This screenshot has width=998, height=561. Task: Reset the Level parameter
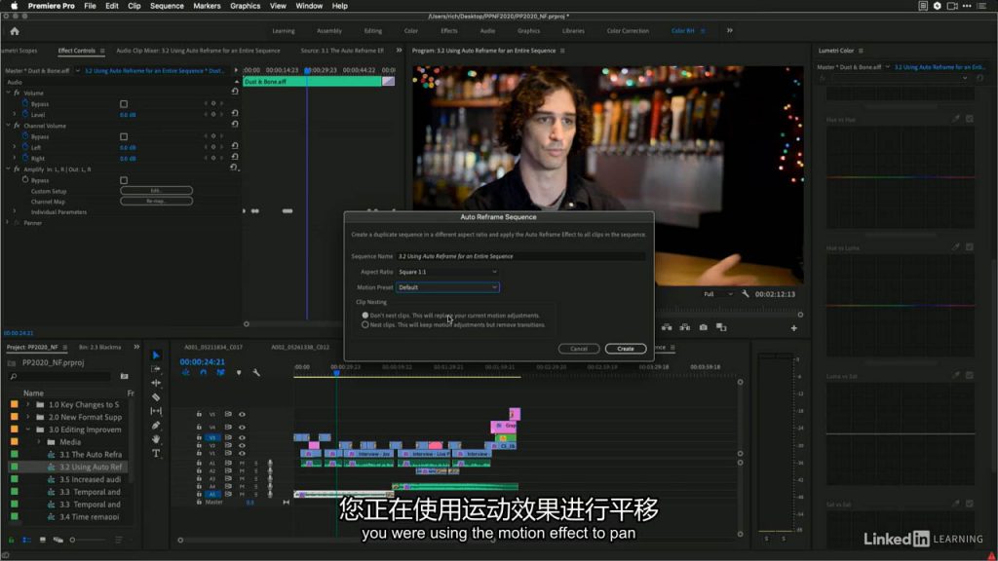[x=235, y=113]
